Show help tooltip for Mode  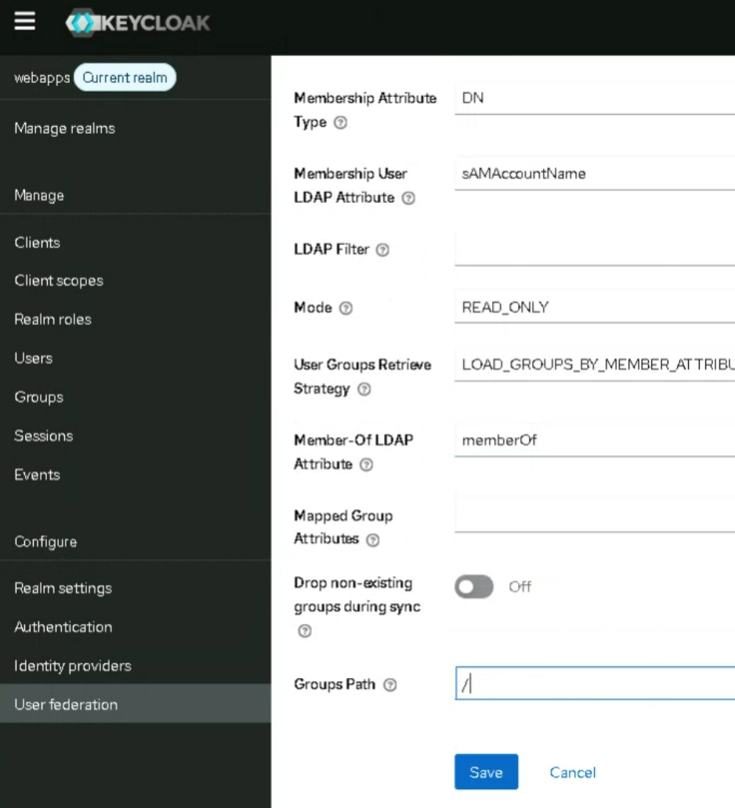tap(346, 308)
